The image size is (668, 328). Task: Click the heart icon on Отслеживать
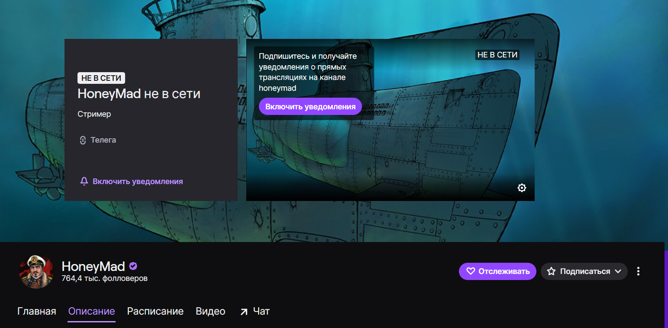pyautogui.click(x=471, y=271)
